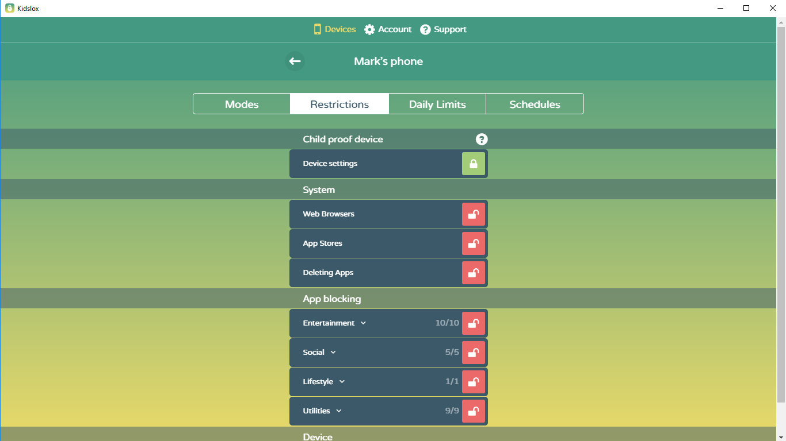The width and height of the screenshot is (786, 441).
Task: Lock App Stores restriction
Action: [474, 243]
